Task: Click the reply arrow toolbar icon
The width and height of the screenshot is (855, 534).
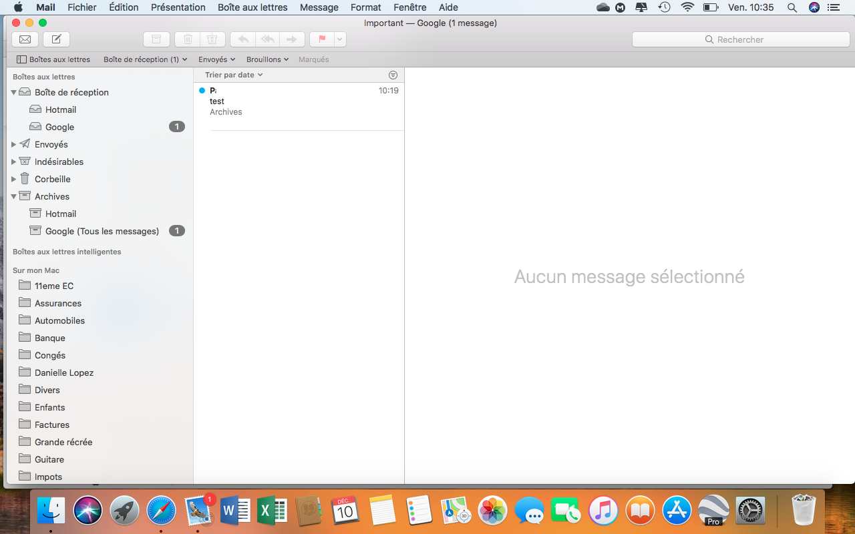Action: [243, 39]
